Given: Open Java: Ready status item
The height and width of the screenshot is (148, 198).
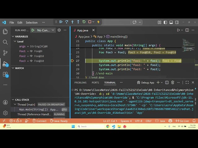Looking at the screenshot, I should click(x=59, y=121).
